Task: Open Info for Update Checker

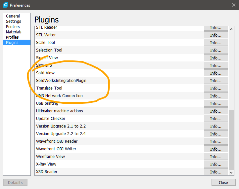Action: (216, 119)
